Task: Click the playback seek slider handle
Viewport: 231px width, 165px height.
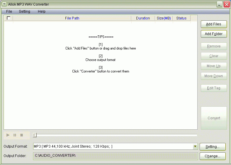Action: pos(35,135)
